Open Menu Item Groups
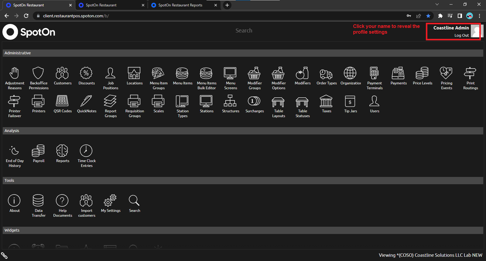Screen dimensions: 486x261 click(159, 78)
